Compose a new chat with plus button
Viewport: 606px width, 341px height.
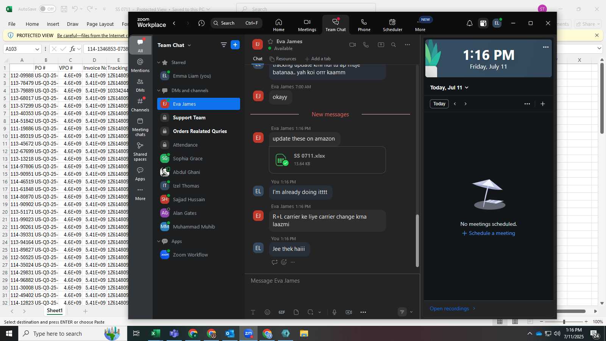coord(235,45)
